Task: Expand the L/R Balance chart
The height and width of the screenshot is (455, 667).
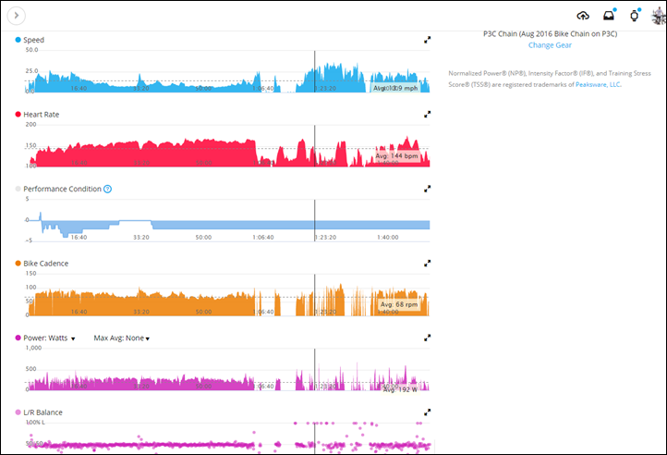Action: (x=427, y=412)
